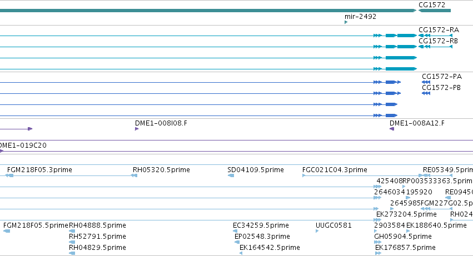Viewport: 473px width, 256px height.
Task: Click the glyph beneath RH04829.5prime
Action: pyautogui.click(x=72, y=254)
